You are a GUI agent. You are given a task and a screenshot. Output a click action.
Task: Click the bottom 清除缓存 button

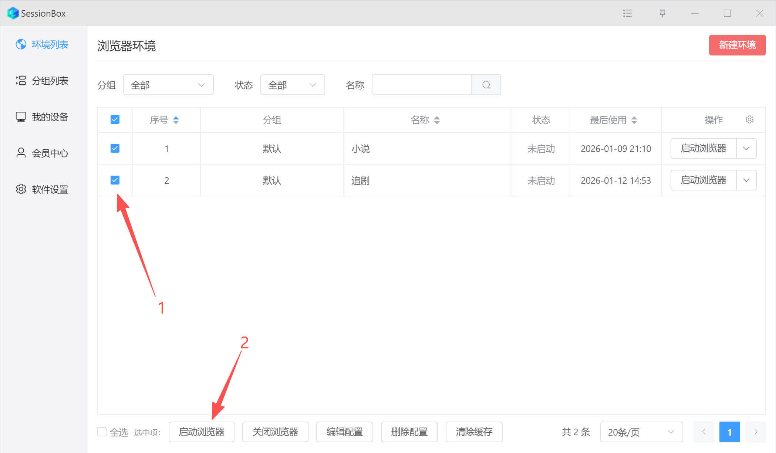click(474, 432)
